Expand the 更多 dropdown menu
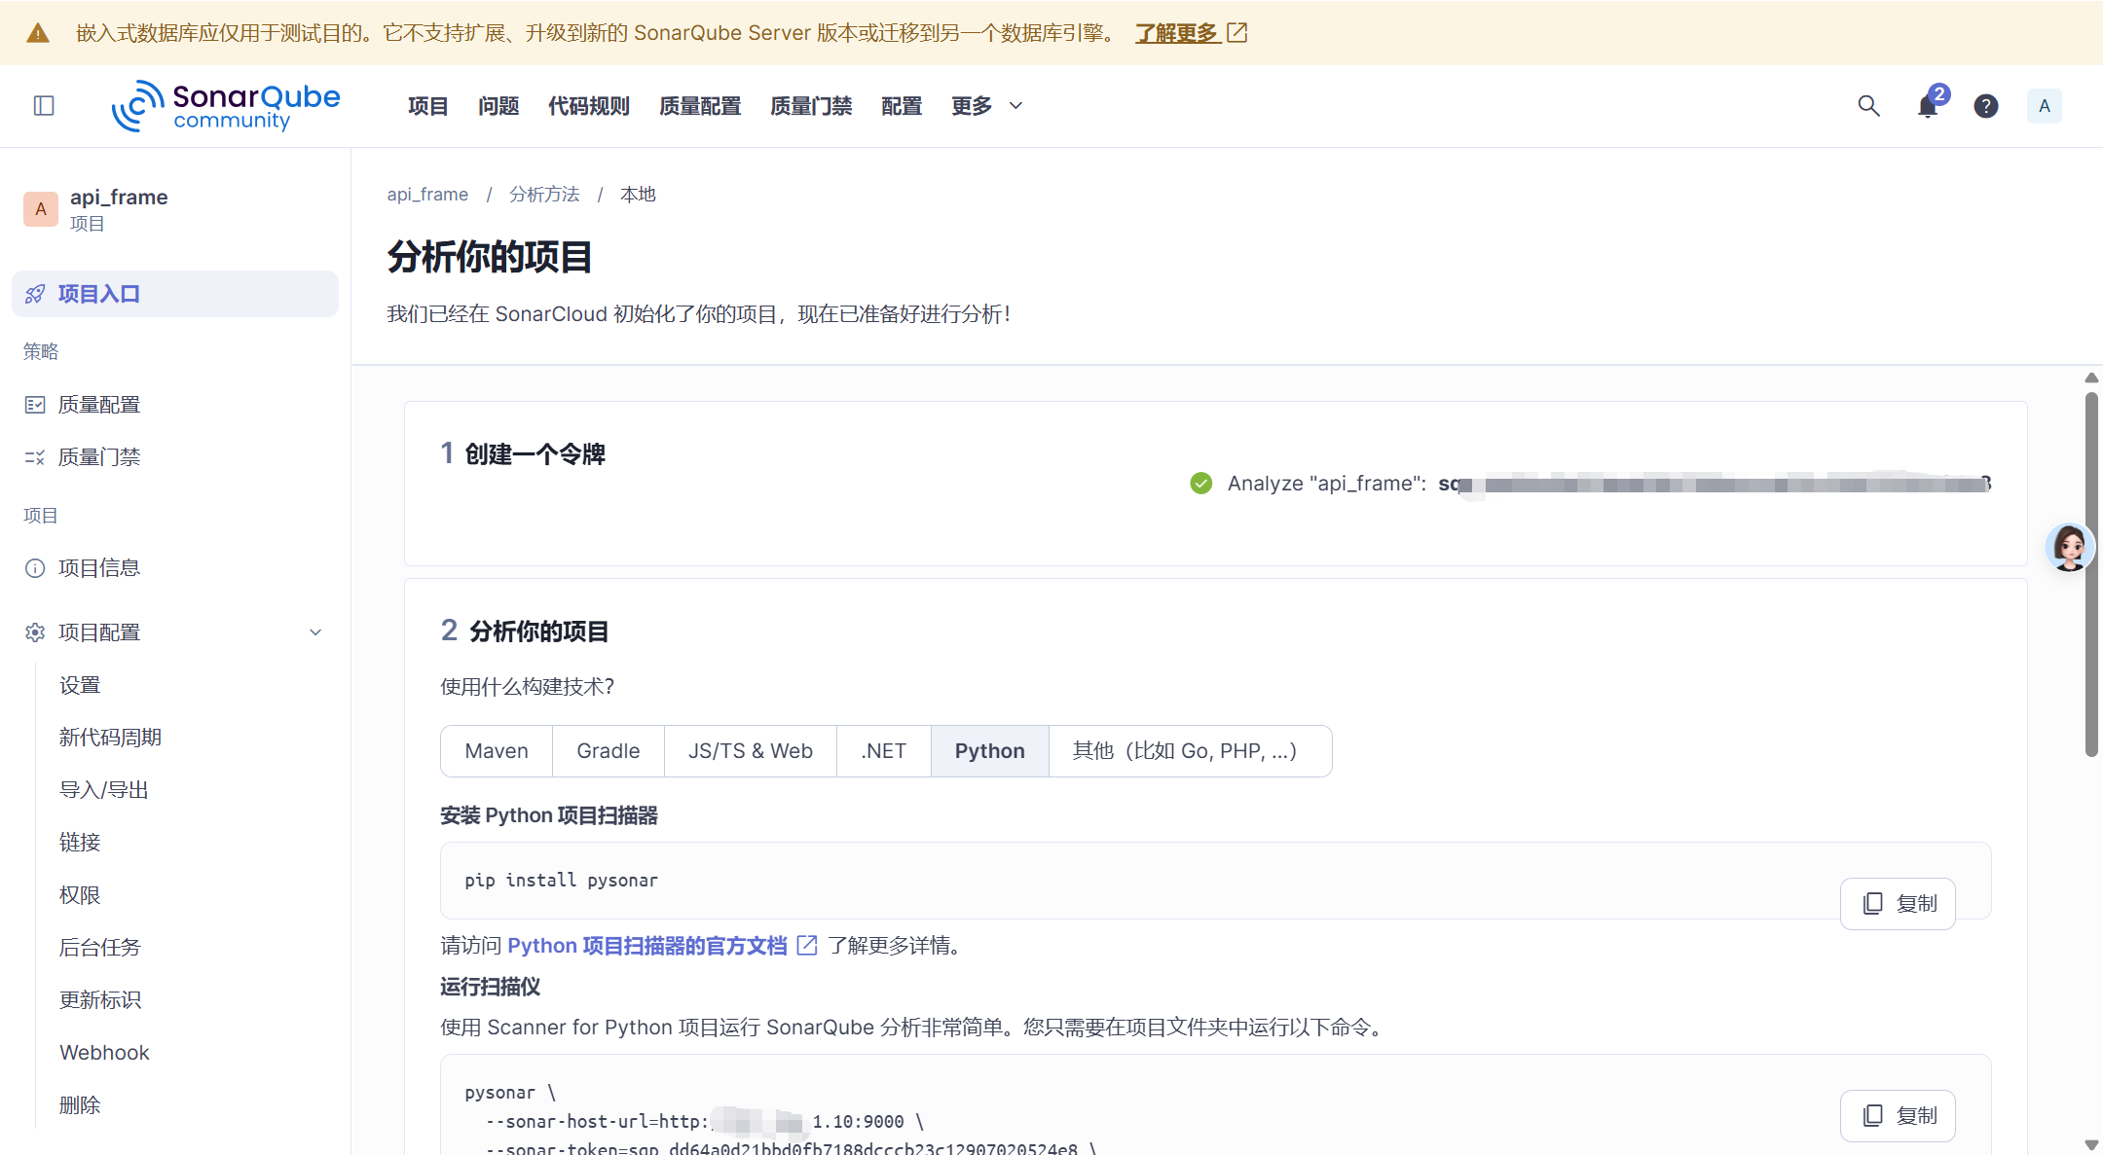2103x1155 pixels. [986, 106]
